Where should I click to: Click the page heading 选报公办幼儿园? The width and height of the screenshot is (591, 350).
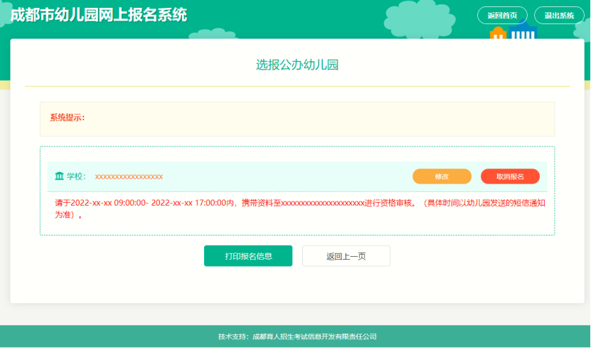pos(297,65)
